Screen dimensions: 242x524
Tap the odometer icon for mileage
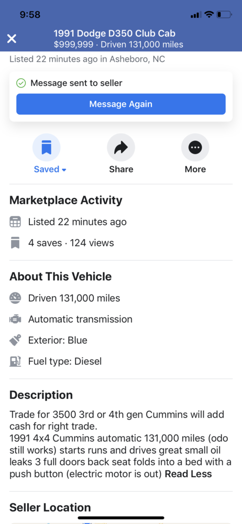tap(15, 298)
